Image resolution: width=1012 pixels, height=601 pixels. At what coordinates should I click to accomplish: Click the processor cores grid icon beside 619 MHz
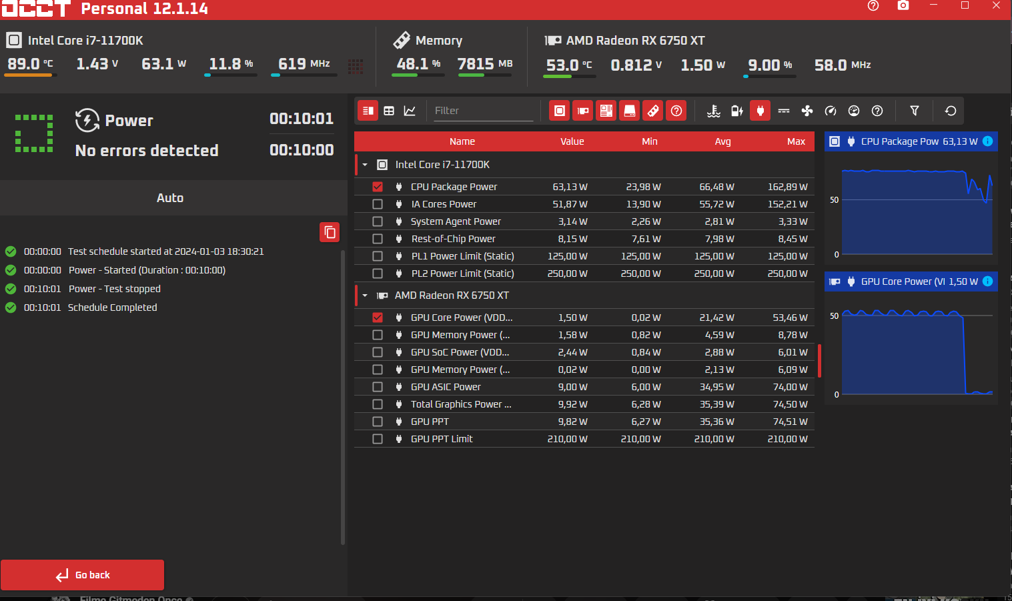356,65
